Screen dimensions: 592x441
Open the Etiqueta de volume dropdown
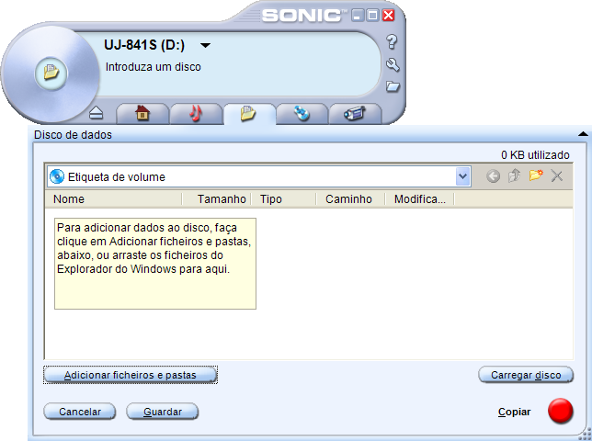462,176
